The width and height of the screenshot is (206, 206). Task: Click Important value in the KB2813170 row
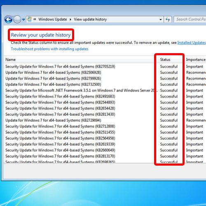tap(194, 156)
